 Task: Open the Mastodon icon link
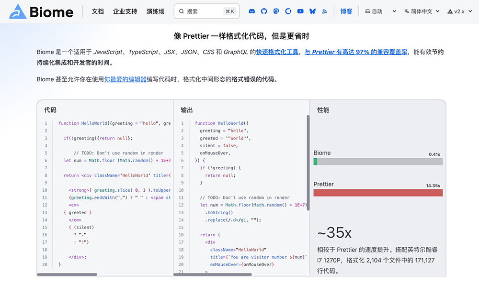click(276, 11)
